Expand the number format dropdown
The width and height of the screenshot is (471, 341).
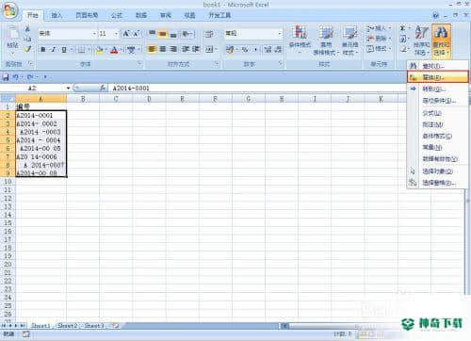tap(280, 33)
